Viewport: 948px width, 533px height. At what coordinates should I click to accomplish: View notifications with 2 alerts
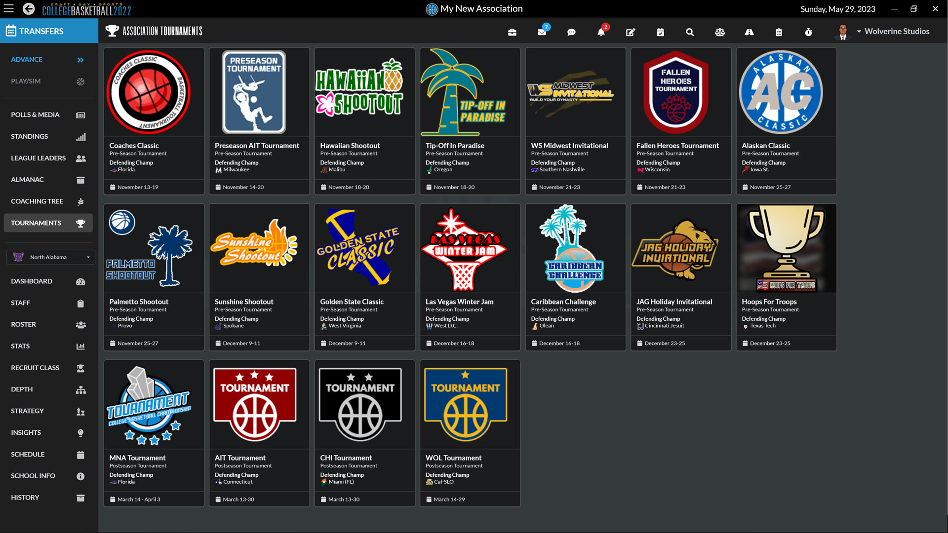pyautogui.click(x=601, y=32)
